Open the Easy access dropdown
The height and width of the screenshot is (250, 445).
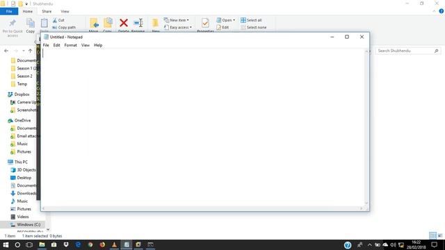[178, 28]
